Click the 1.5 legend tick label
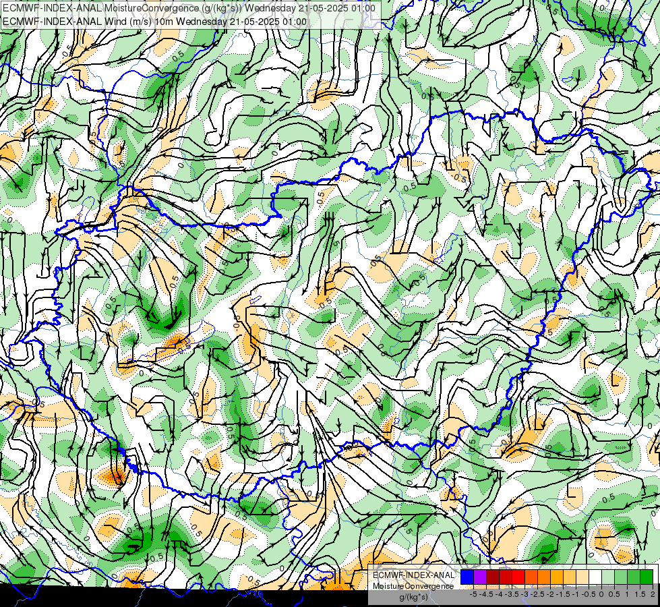The width and height of the screenshot is (660, 607). [x=640, y=594]
